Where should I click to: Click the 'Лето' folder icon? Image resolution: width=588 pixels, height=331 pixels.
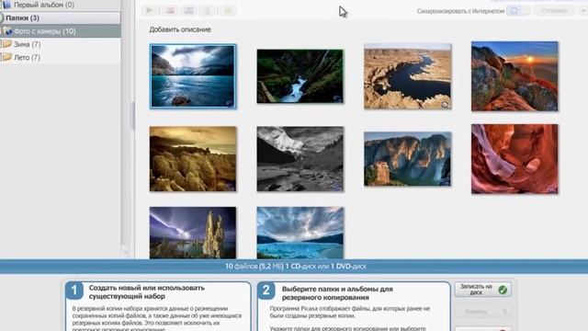7,57
